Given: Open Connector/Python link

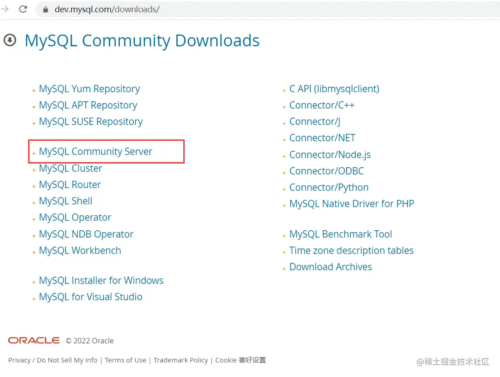Looking at the screenshot, I should click(x=329, y=188).
